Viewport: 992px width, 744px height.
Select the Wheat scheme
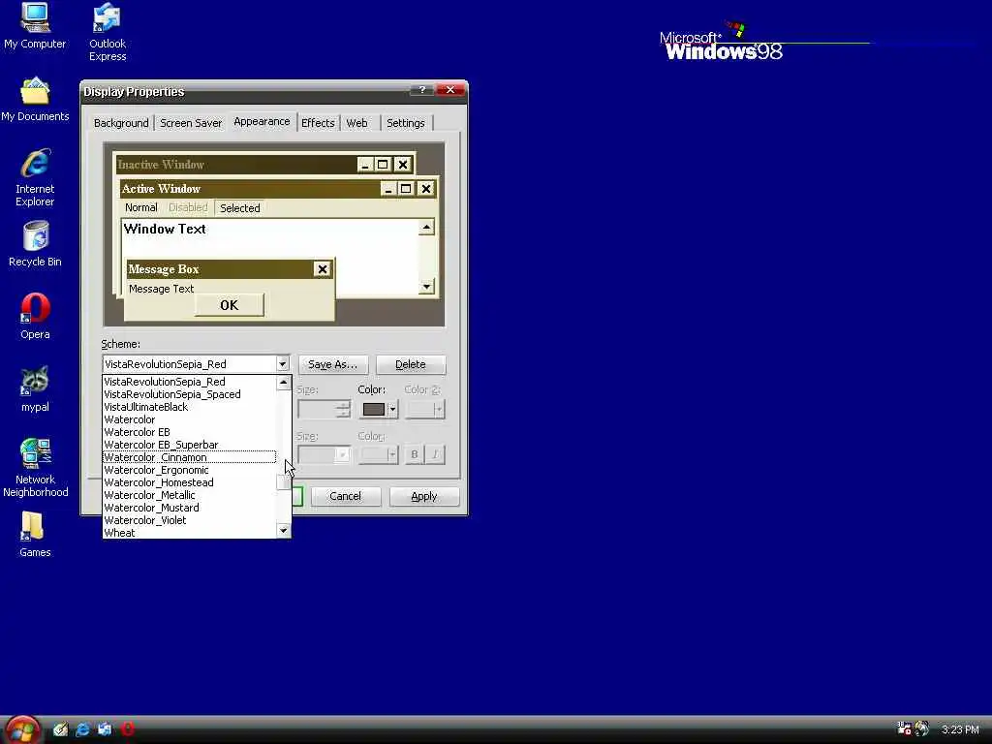(189, 533)
